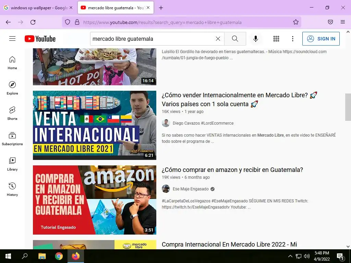Show hidden system tray icons
The height and width of the screenshot is (263, 351).
[290, 256]
